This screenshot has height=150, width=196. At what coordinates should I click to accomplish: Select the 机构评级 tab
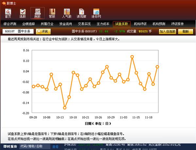(x=140, y=24)
